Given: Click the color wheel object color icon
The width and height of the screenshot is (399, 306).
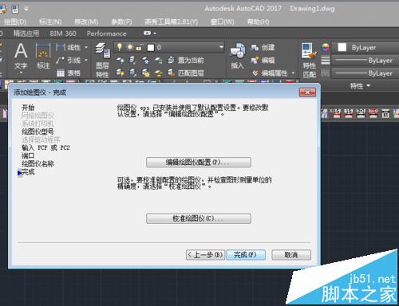Looking at the screenshot, I should click(326, 48).
